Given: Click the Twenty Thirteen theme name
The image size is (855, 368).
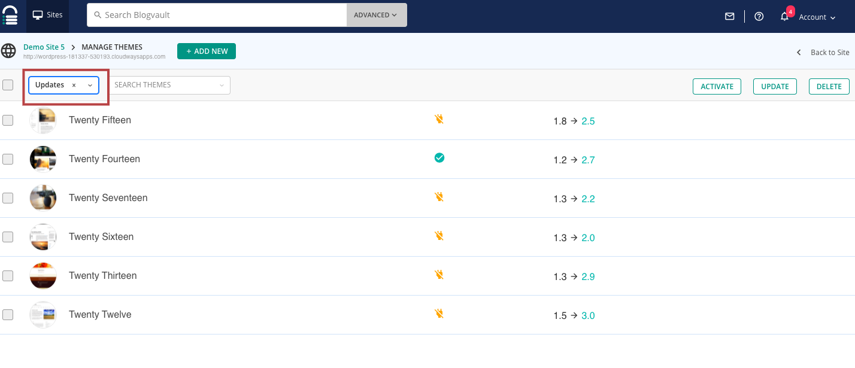Looking at the screenshot, I should click(x=103, y=276).
